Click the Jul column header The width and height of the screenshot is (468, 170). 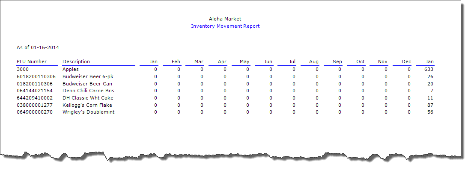coord(292,62)
